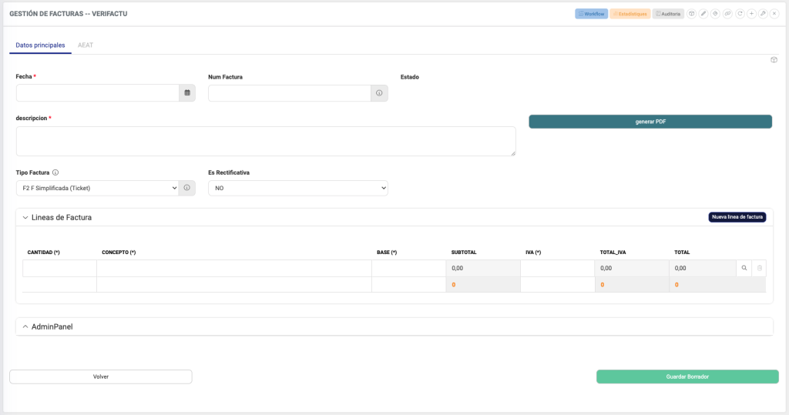Delete the invoice line with the trash icon
This screenshot has width=789, height=415.
759,268
